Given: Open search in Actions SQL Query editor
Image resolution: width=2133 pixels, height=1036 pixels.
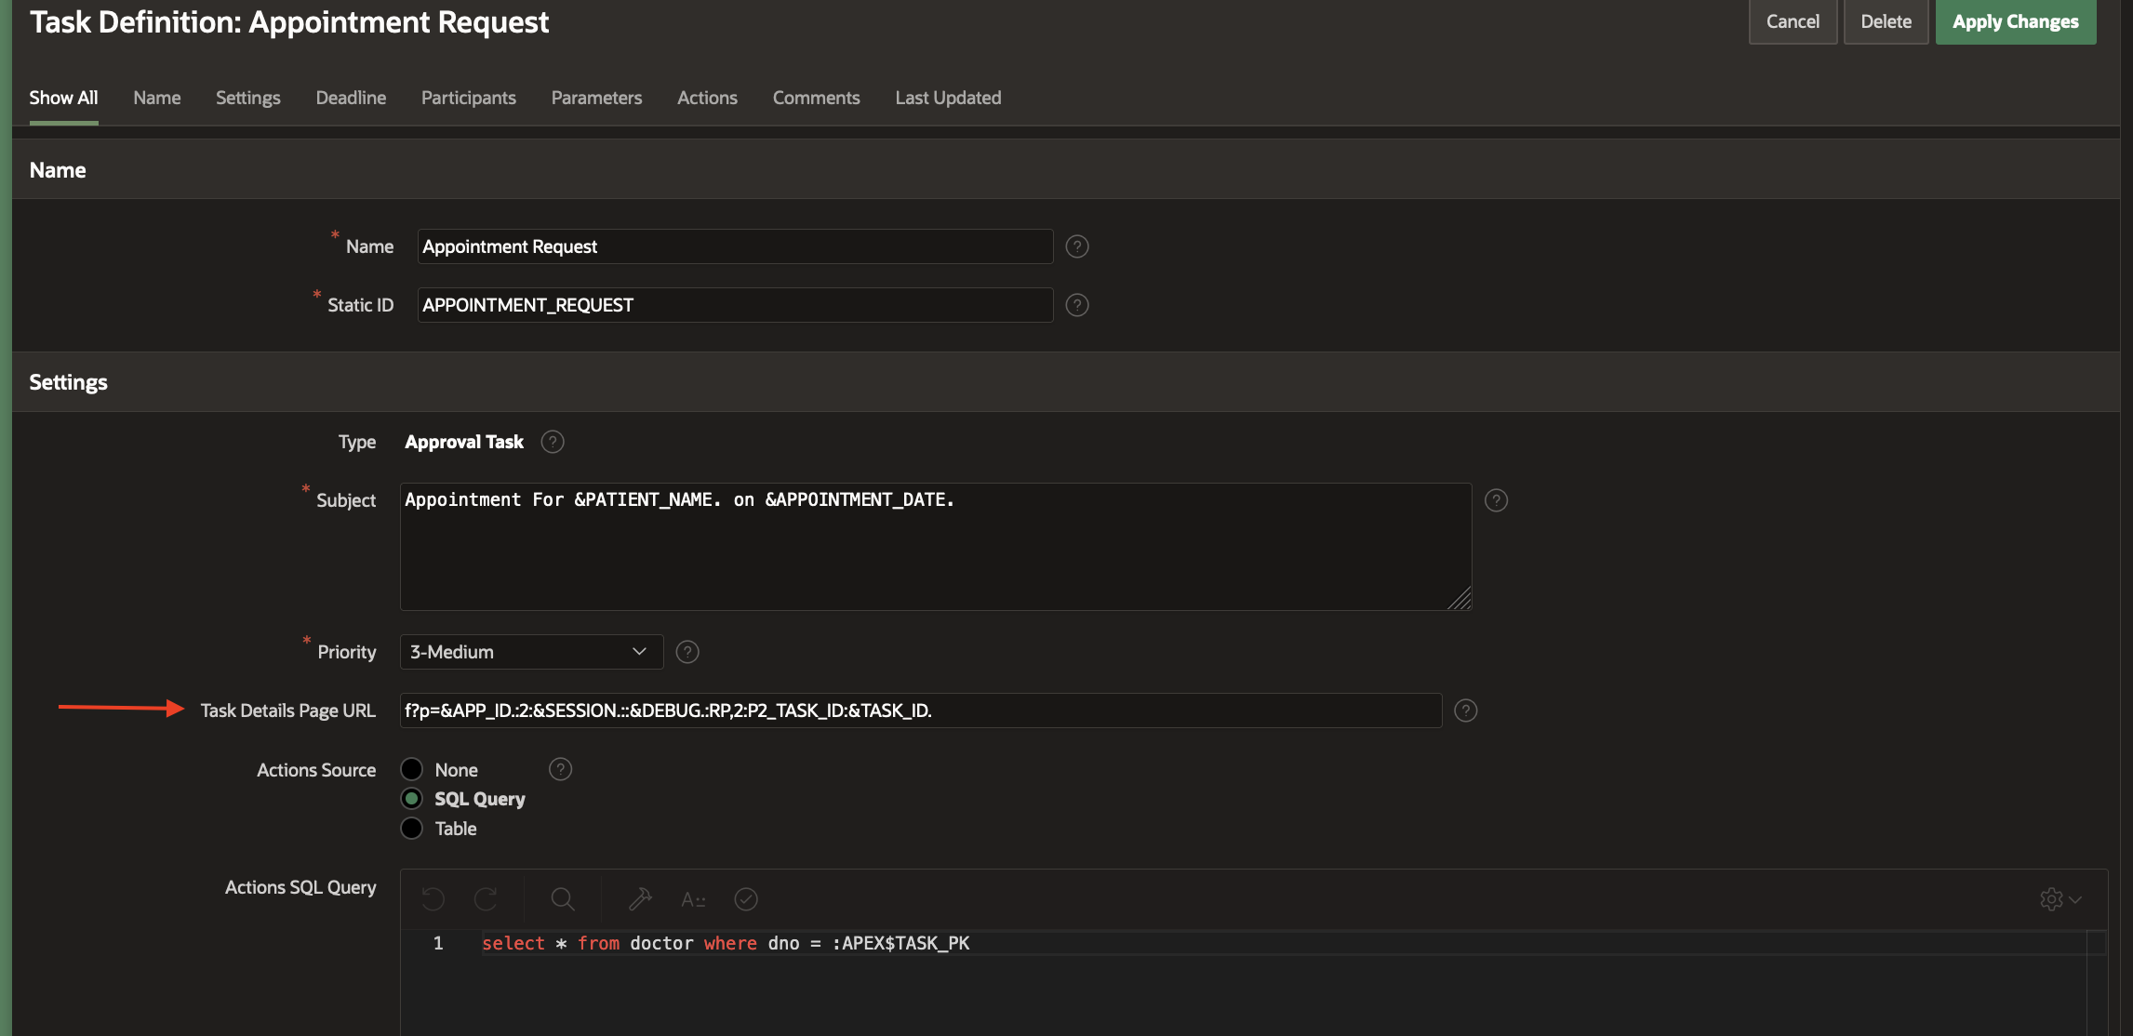Looking at the screenshot, I should pyautogui.click(x=562, y=899).
